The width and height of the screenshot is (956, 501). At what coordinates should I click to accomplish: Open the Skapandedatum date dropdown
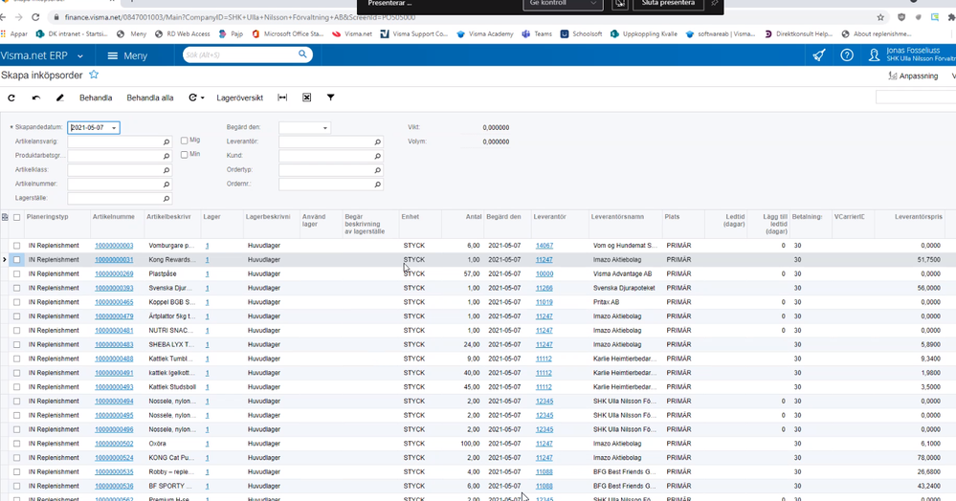114,128
